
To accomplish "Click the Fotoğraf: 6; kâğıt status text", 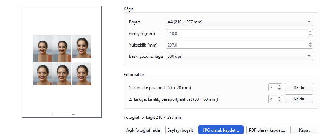I will click(x=154, y=117).
